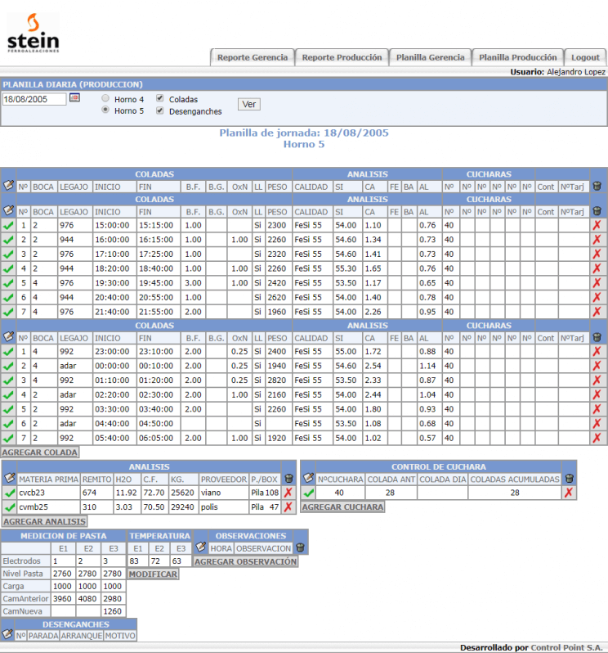Viewport: 608px width, 653px height.
Task: Click trash icon in Observaciones header
Action: point(300,547)
